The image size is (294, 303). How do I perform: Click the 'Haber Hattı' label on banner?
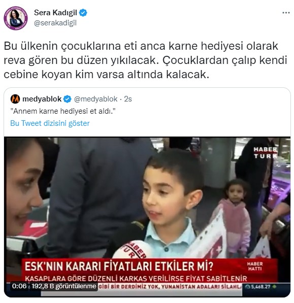coord(255,266)
